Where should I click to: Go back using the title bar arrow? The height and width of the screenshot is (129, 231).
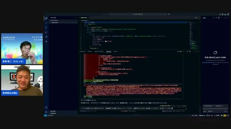(x=104, y=14)
